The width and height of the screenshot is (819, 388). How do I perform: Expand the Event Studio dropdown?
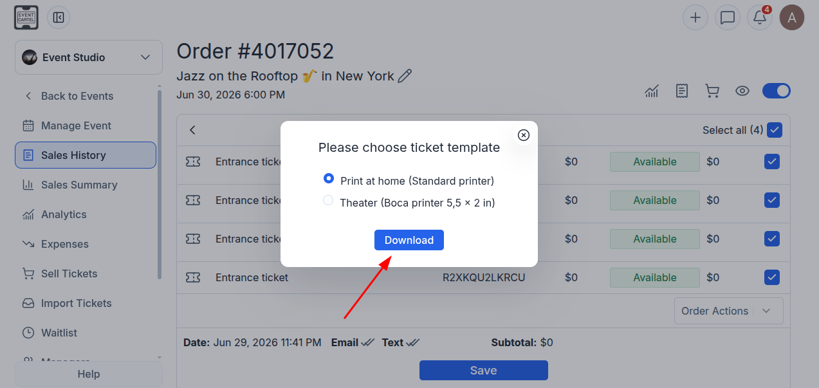(x=89, y=57)
